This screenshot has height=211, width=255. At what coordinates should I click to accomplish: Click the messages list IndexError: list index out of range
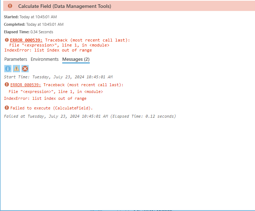45,98
